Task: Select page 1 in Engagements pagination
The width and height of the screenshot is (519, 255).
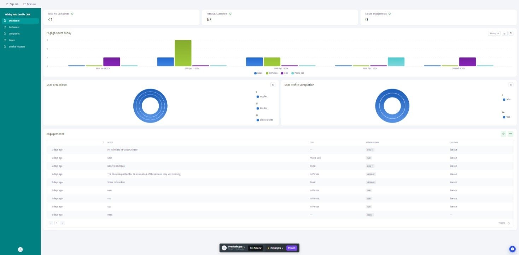Action: pos(57,223)
